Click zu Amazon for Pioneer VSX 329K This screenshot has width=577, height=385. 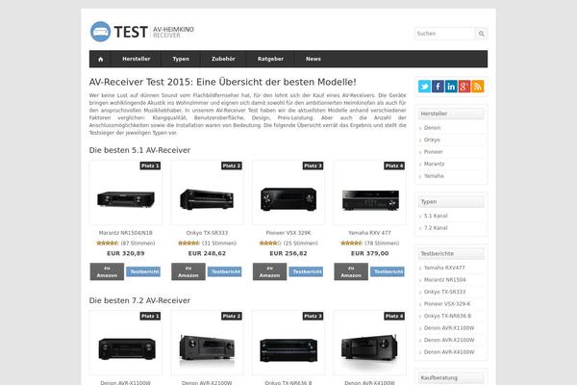tap(269, 271)
